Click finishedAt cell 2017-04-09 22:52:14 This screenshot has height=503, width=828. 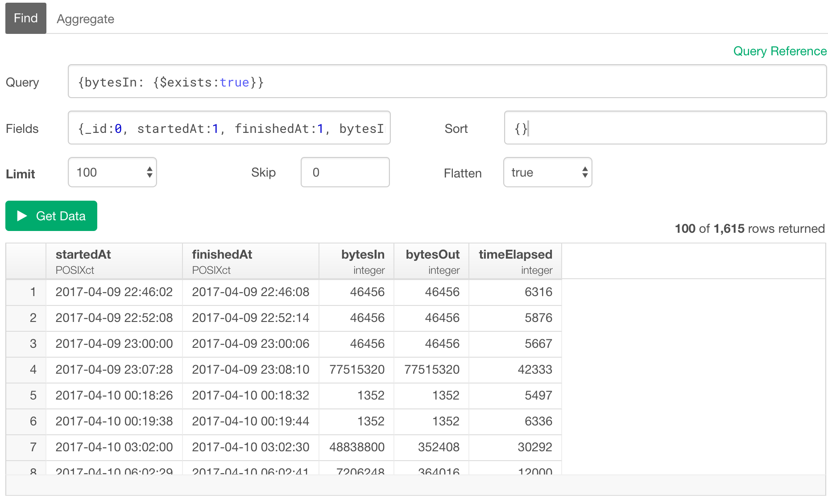tap(251, 318)
